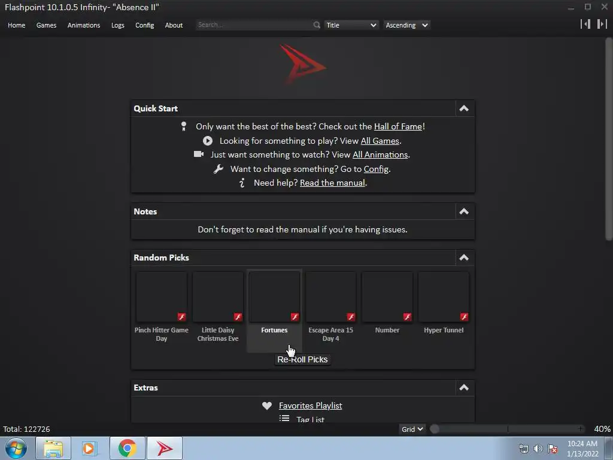Open the Games tab
This screenshot has width=613, height=460.
(x=46, y=25)
